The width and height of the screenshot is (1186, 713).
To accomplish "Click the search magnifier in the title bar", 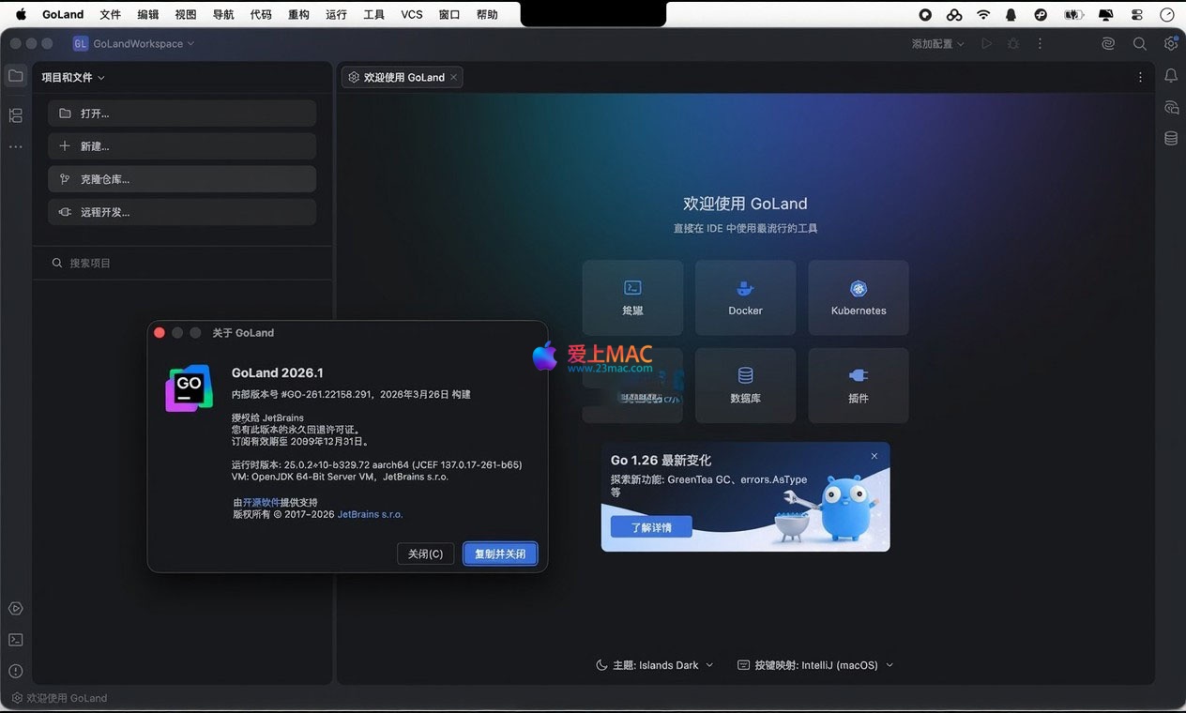I will (x=1139, y=43).
